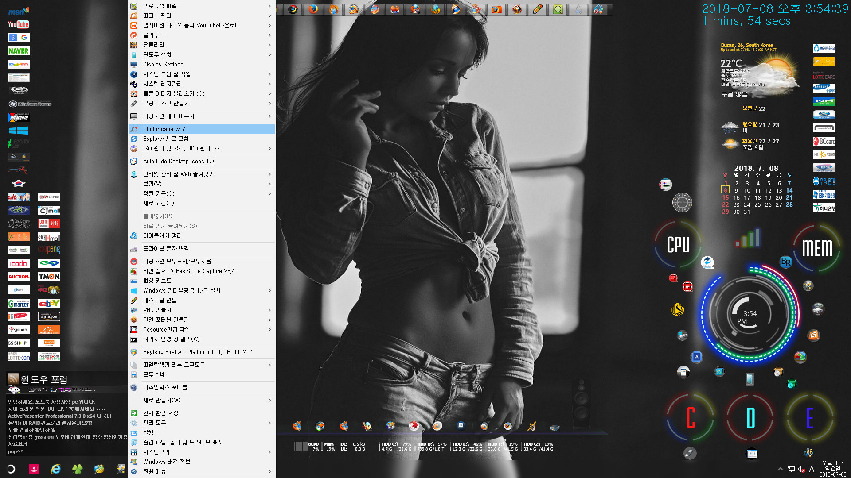Open the BC card shortcut icon
Image resolution: width=851 pixels, height=478 pixels.
(x=824, y=142)
